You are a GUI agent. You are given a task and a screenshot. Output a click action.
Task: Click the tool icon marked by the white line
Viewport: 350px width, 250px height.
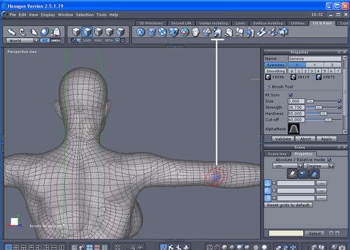pos(217,32)
